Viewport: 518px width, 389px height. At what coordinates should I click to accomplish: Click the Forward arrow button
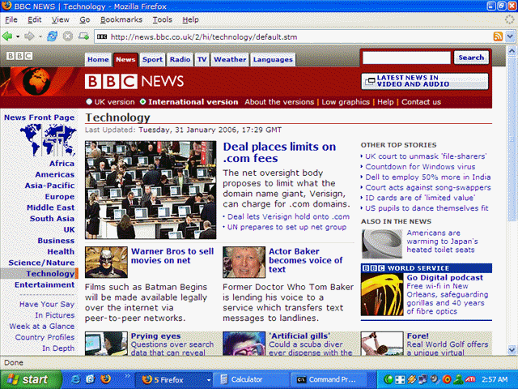coord(29,36)
